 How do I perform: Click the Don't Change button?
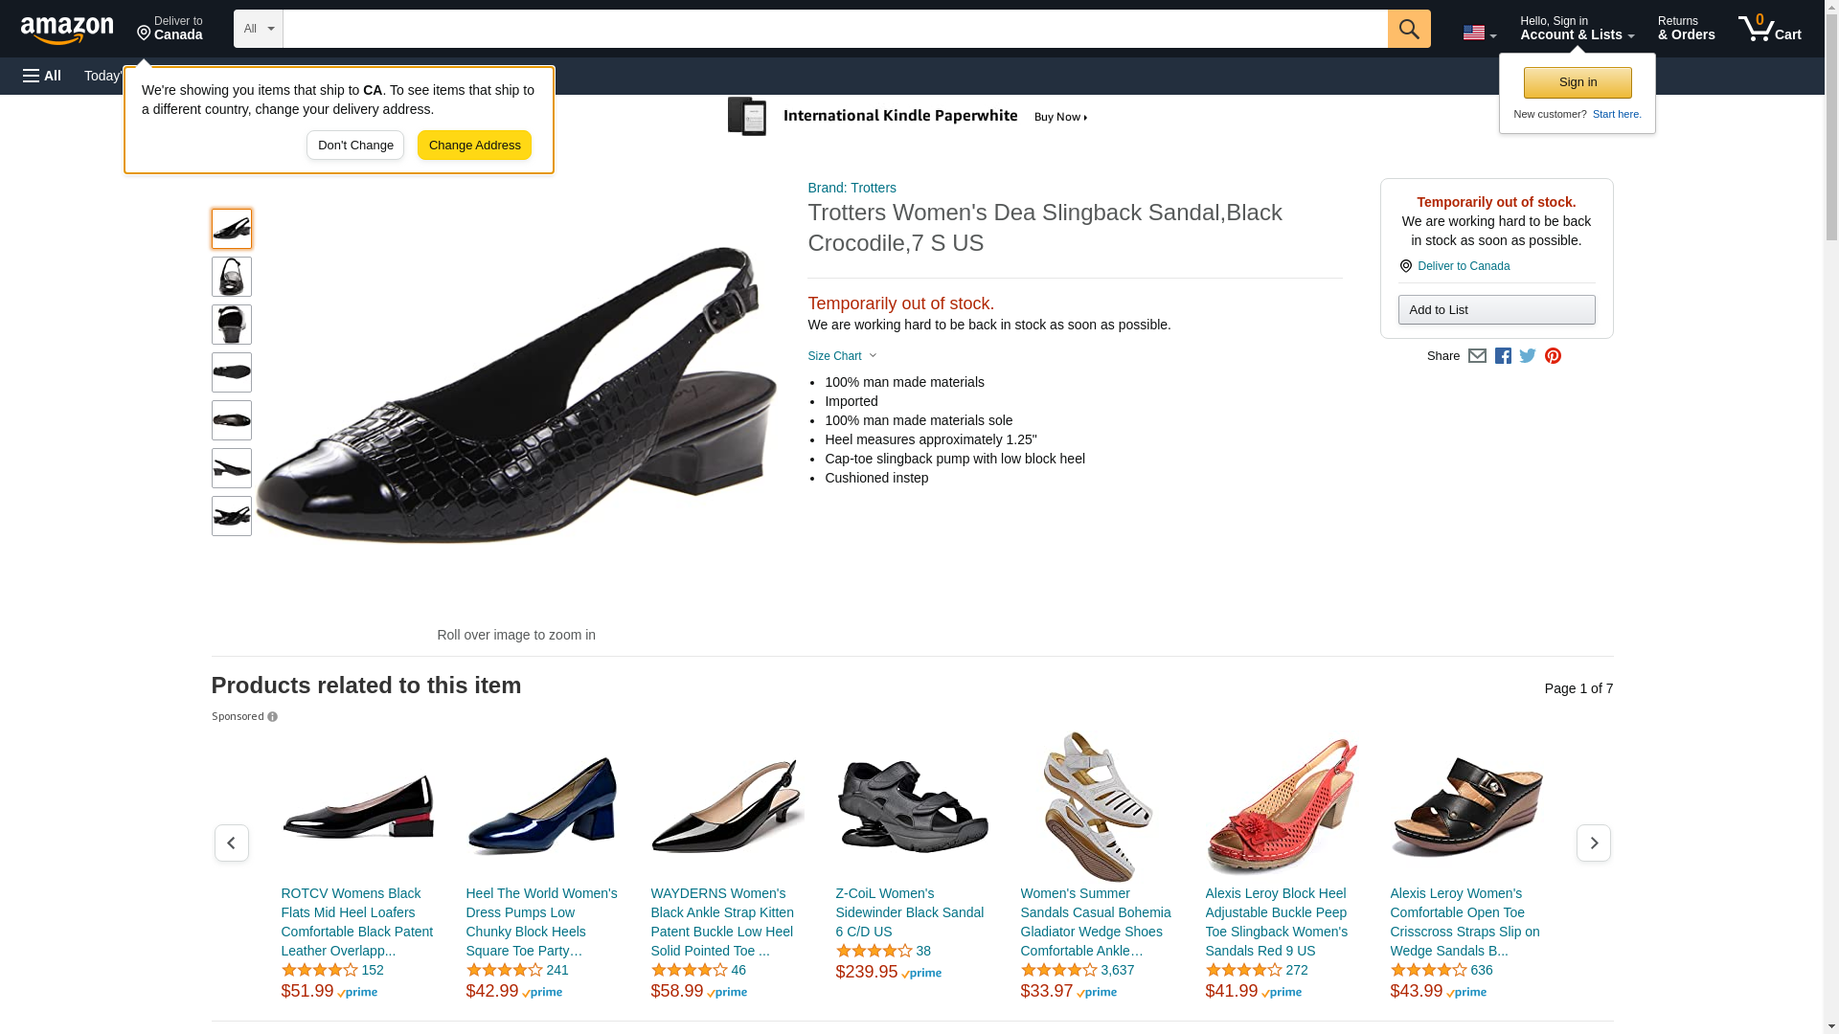point(355,146)
